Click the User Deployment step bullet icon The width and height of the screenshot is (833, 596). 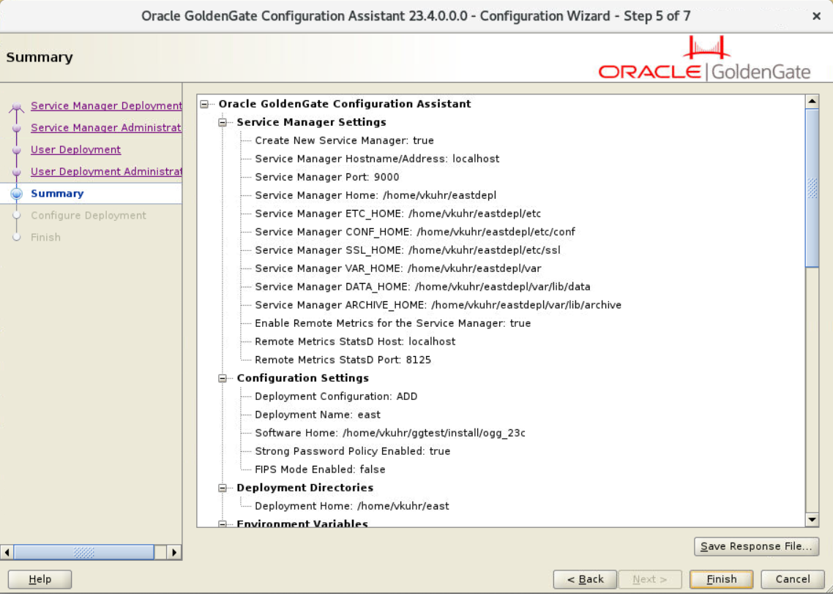(16, 150)
